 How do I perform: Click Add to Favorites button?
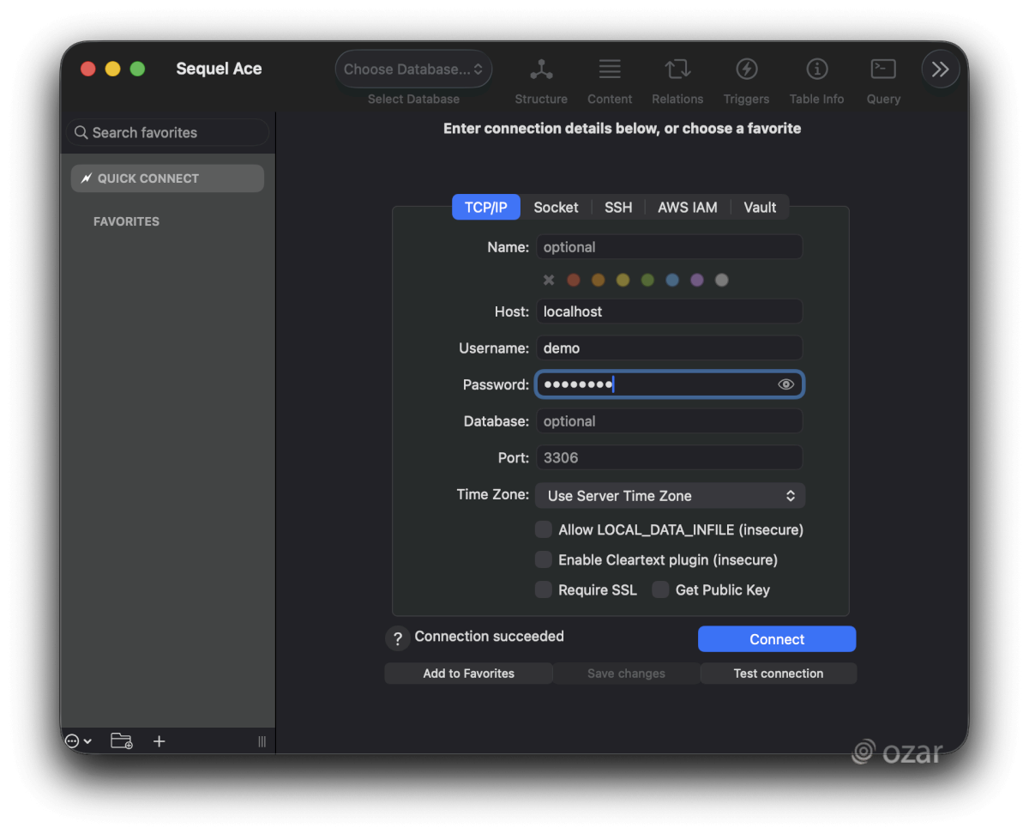(x=468, y=674)
